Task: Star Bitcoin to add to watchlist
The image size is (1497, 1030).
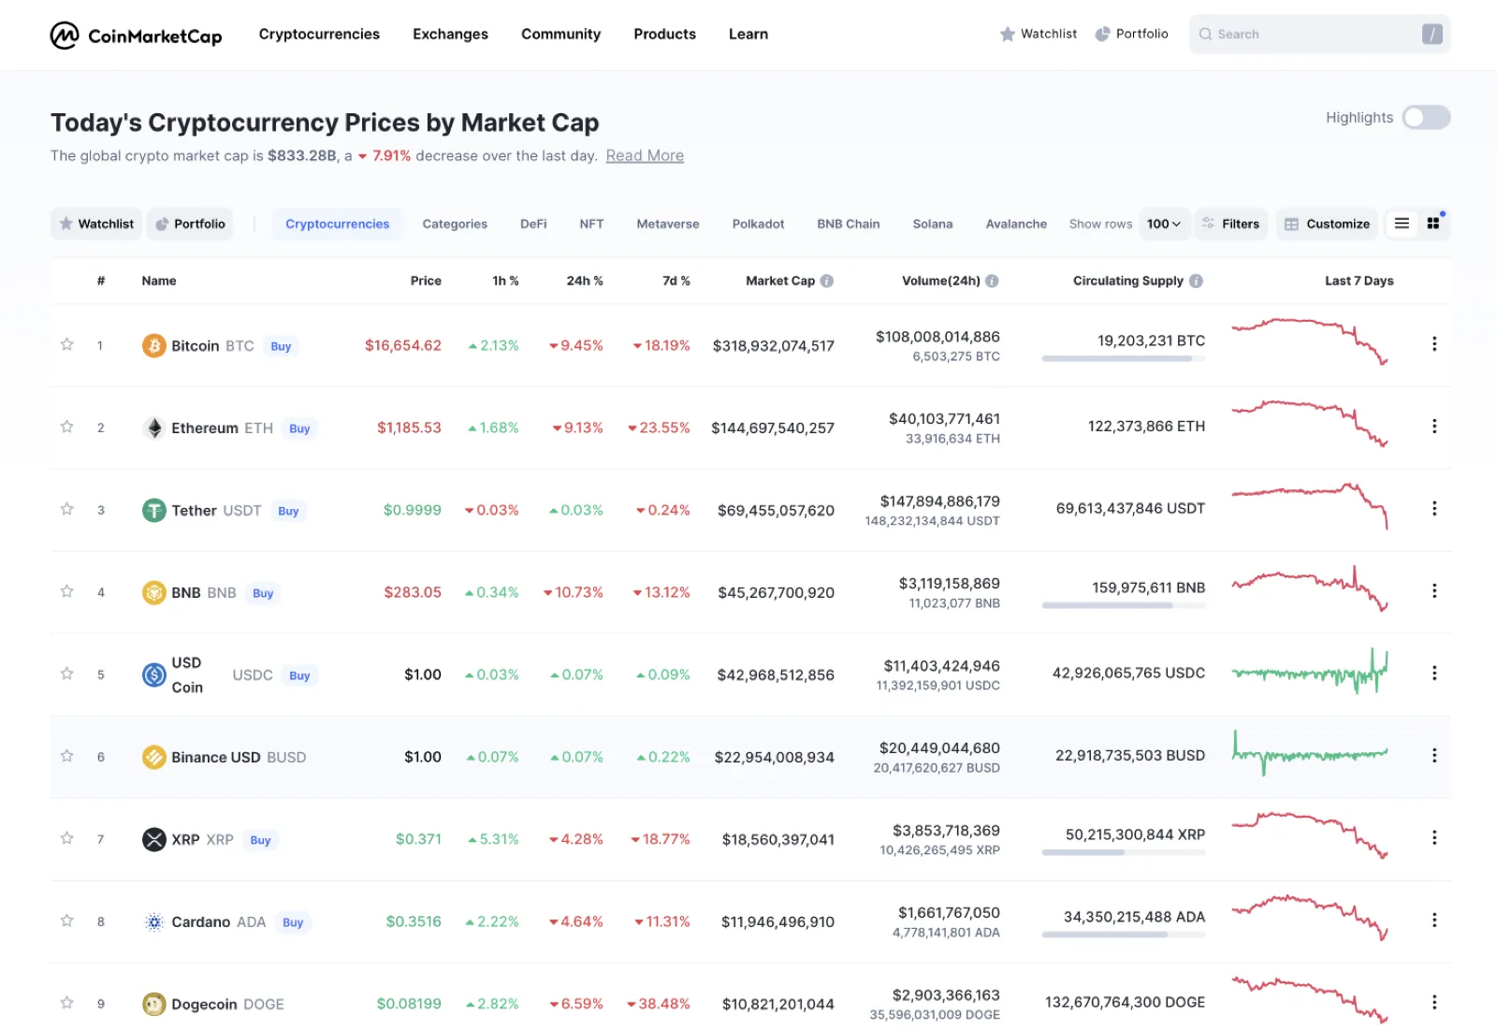Action: [x=67, y=345]
